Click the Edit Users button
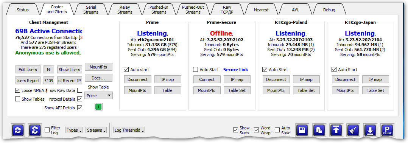This screenshot has width=408, height=143. point(28,70)
